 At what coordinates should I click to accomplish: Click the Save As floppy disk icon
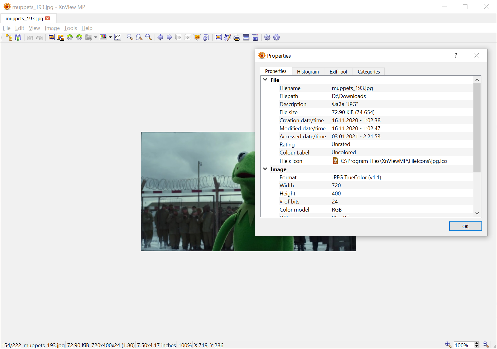click(x=18, y=37)
